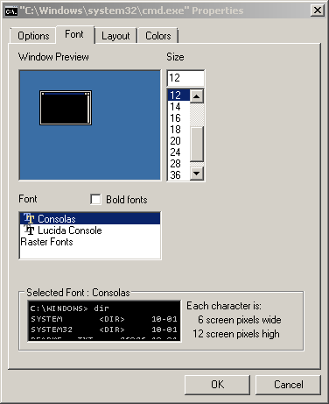Switch to the Colors tab
Screen dimensions: 329x404
tap(157, 36)
